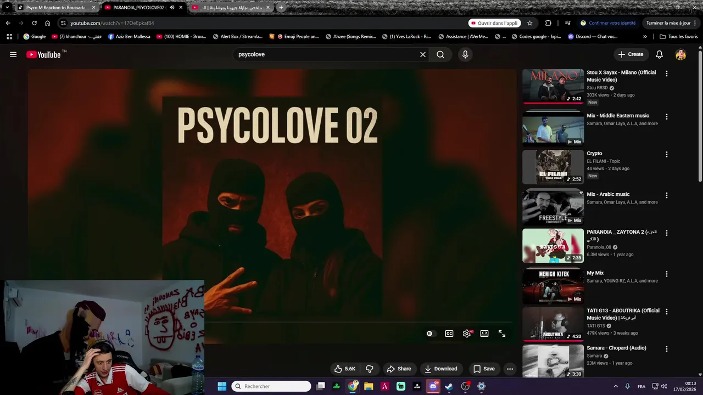Open Steam from the taskbar
This screenshot has height=395, width=703.
tap(449, 386)
